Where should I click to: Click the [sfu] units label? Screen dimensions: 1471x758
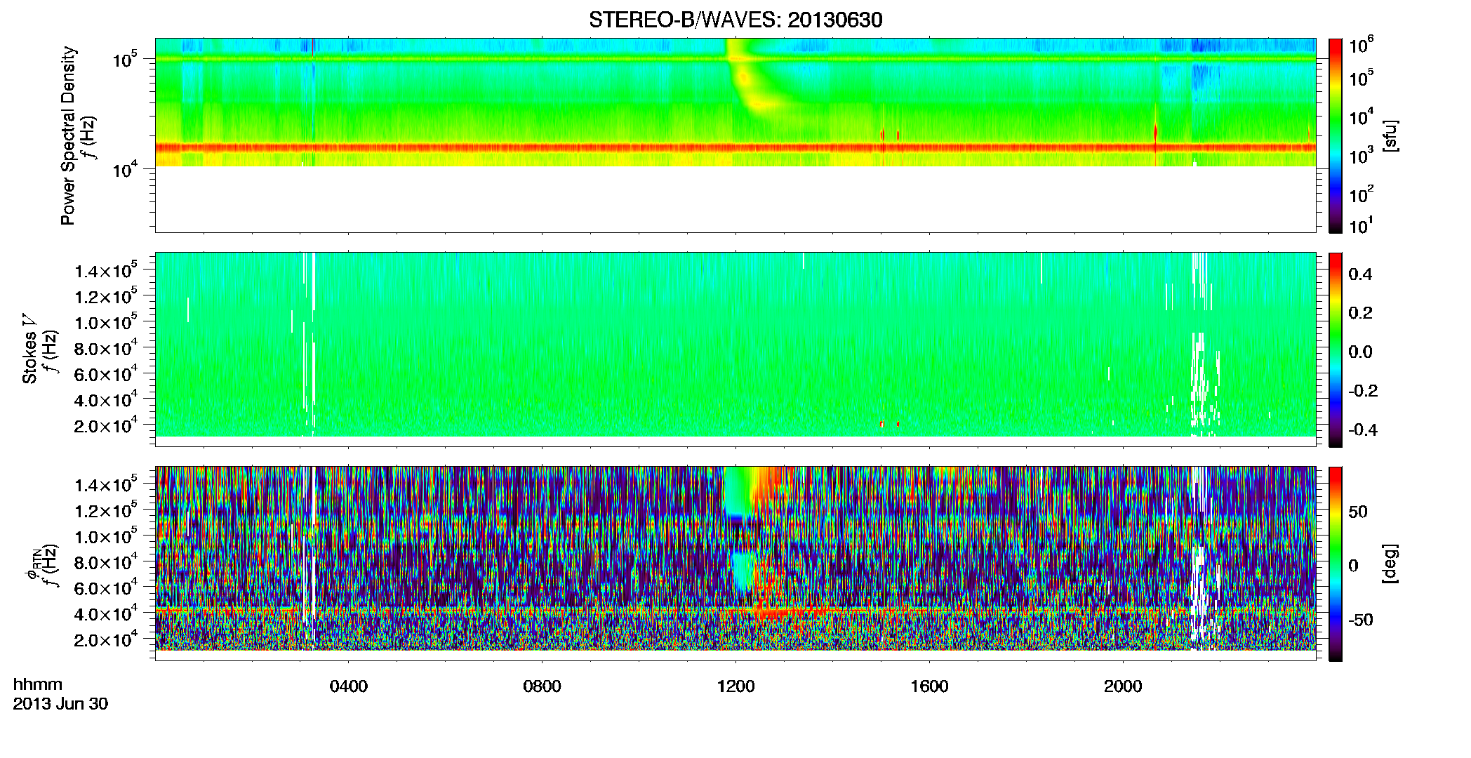1390,135
